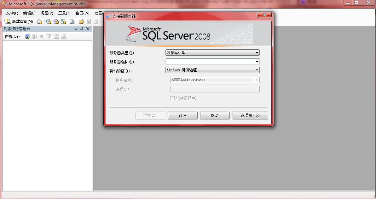
Task: Open the 服务器类型 dropdown
Action: click(257, 52)
